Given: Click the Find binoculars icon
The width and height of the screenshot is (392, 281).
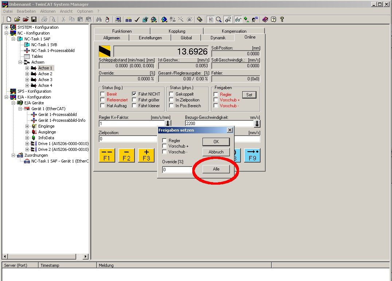Looking at the screenshot, I should 99,20.
